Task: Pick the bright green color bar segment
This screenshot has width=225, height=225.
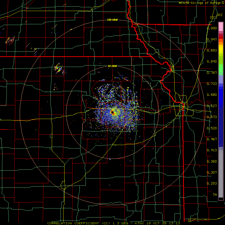Action: [221, 68]
